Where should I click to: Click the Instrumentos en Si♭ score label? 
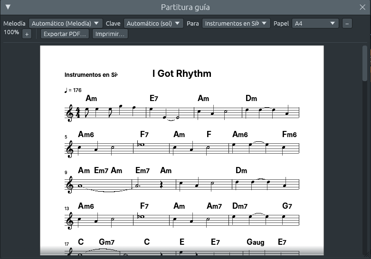coord(91,75)
